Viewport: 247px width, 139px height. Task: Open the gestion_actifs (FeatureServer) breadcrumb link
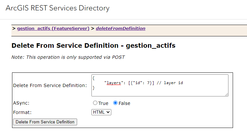coord(53,29)
